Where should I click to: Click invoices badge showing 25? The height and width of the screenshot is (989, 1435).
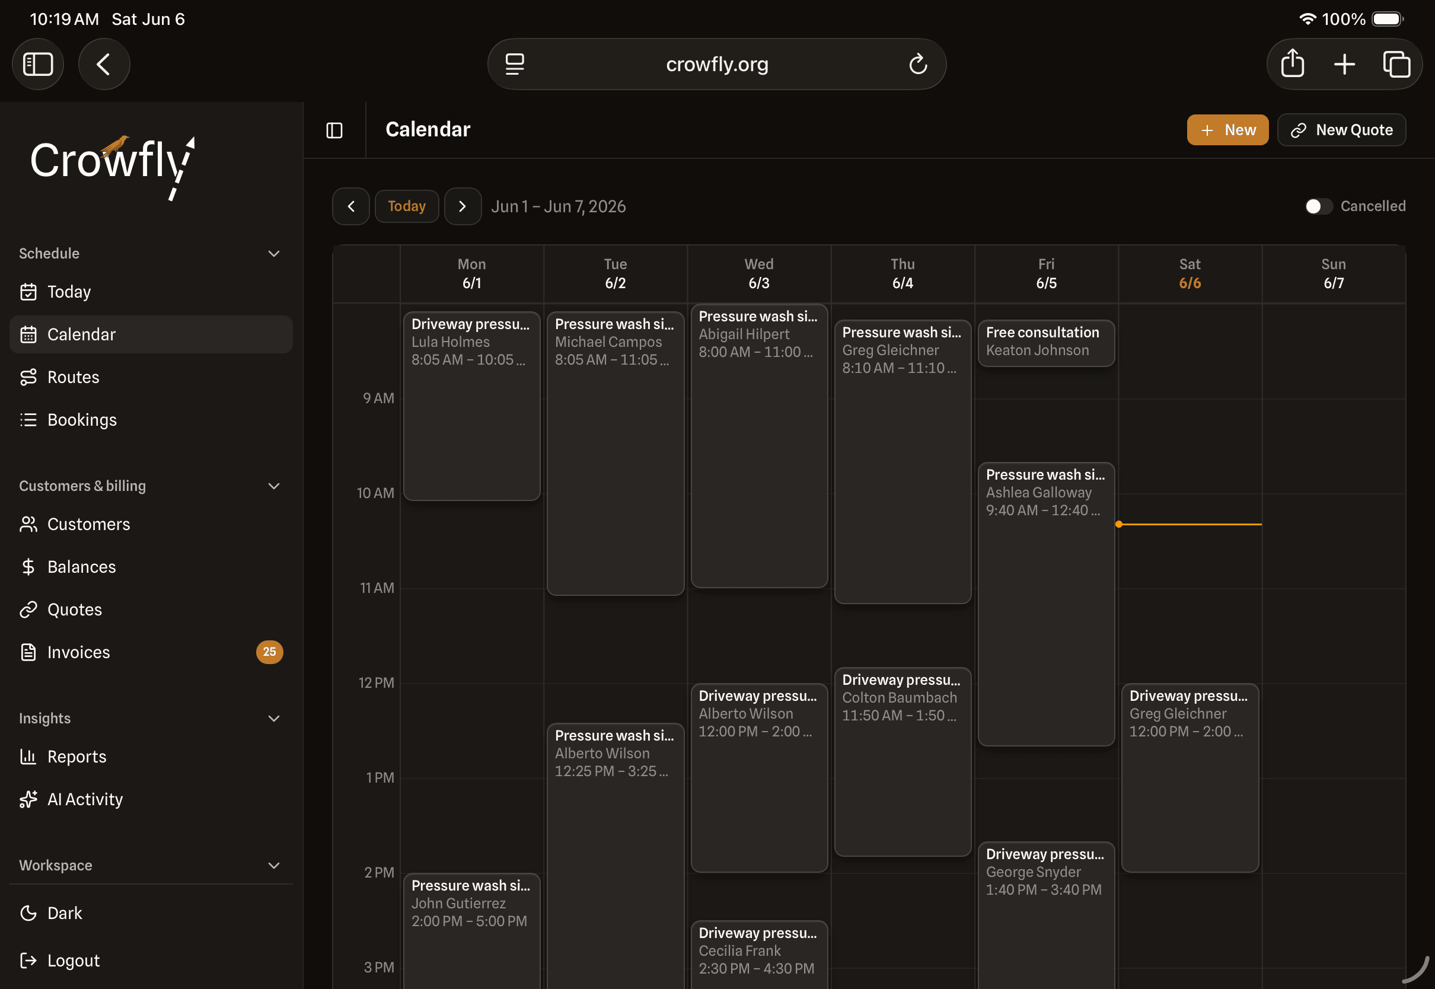270,652
